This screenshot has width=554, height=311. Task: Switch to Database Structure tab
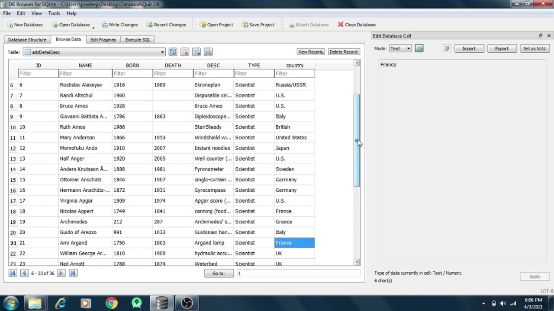[27, 40]
